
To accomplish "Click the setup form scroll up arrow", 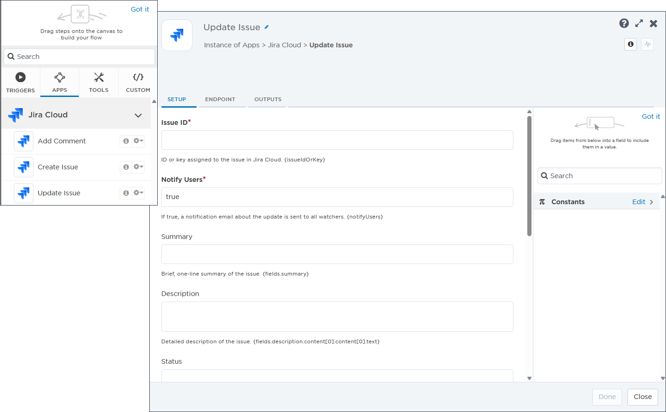I will (529, 112).
